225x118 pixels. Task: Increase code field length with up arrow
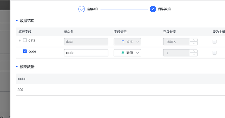click(x=194, y=51)
